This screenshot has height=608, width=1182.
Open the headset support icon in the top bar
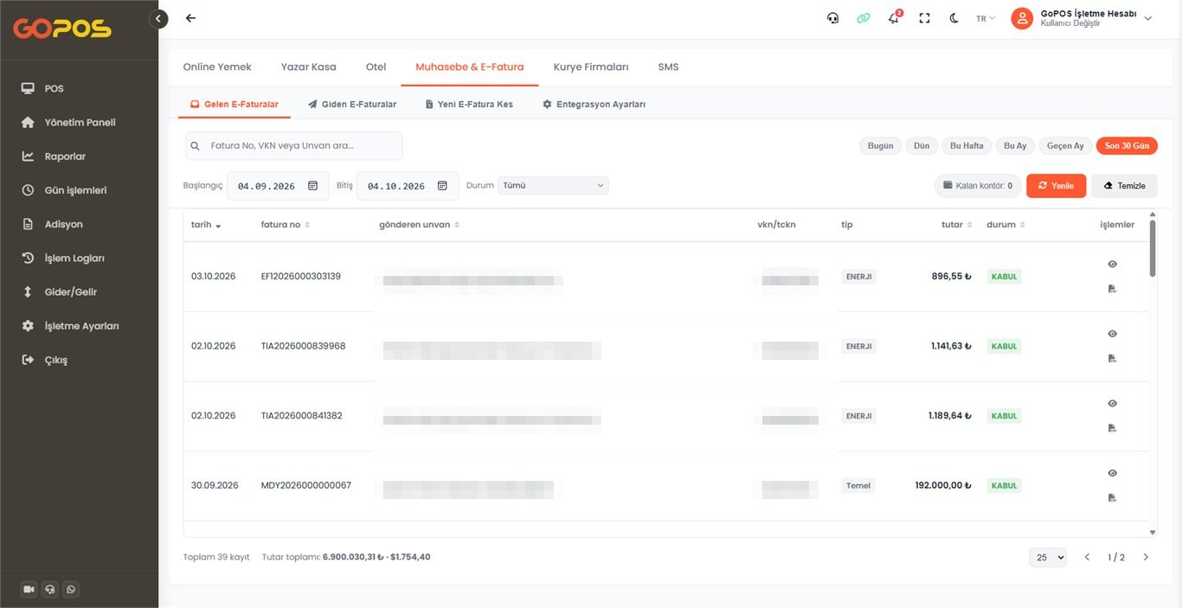[832, 18]
